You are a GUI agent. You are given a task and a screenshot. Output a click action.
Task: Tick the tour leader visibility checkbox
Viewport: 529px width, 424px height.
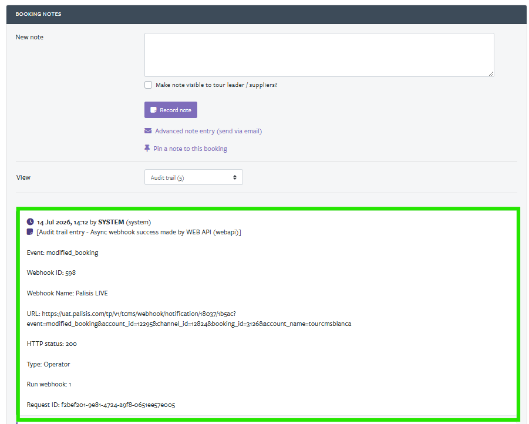(x=148, y=85)
